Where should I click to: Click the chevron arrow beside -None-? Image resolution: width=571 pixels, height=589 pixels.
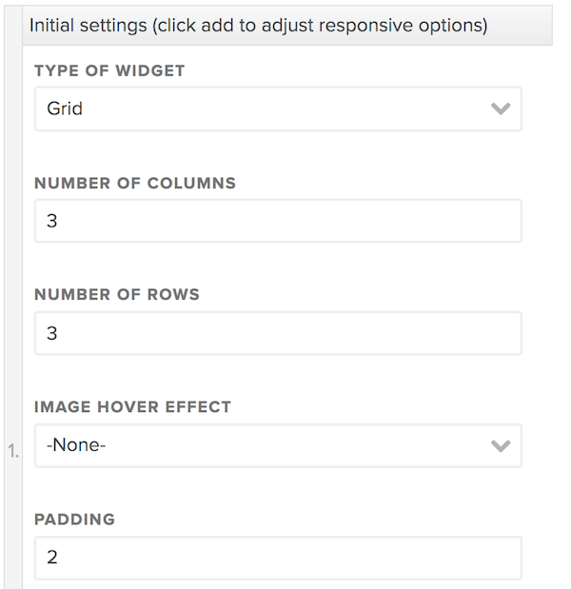tap(501, 445)
